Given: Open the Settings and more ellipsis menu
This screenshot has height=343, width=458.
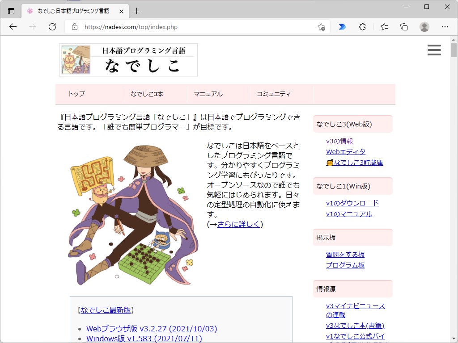Looking at the screenshot, I should coord(445,27).
